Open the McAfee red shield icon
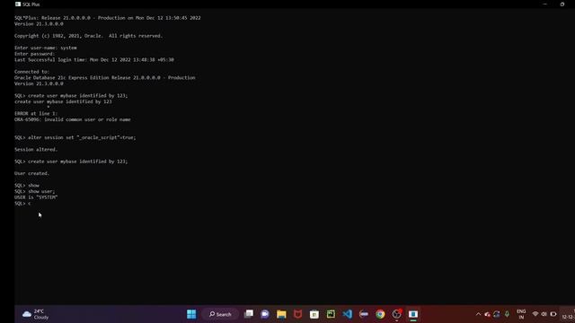 (297, 314)
